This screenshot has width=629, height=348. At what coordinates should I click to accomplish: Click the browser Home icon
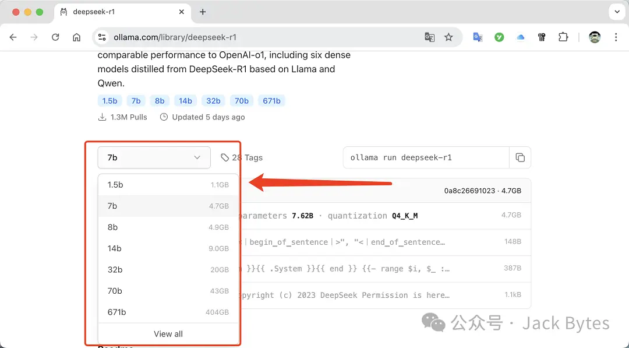click(76, 37)
